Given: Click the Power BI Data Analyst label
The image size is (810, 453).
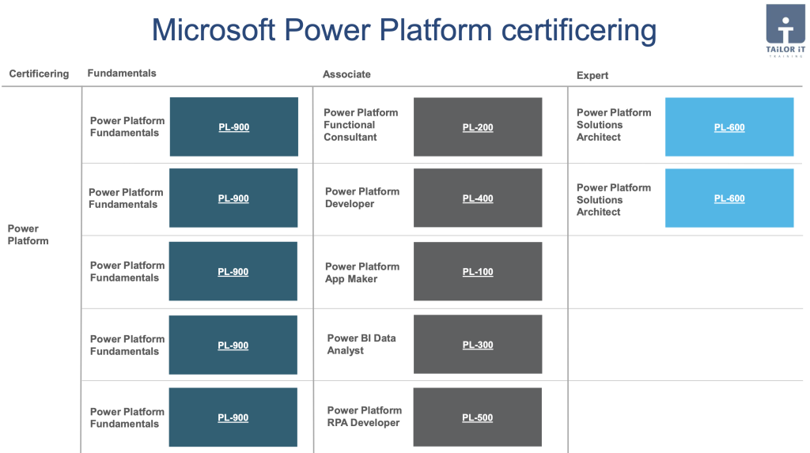Looking at the screenshot, I should tap(361, 344).
